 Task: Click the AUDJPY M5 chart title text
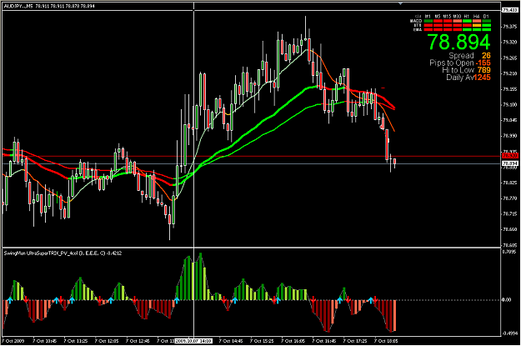click(x=49, y=6)
